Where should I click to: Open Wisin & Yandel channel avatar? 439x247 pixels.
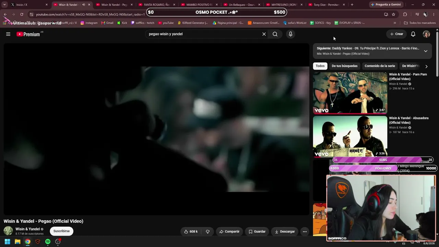[x=8, y=231]
